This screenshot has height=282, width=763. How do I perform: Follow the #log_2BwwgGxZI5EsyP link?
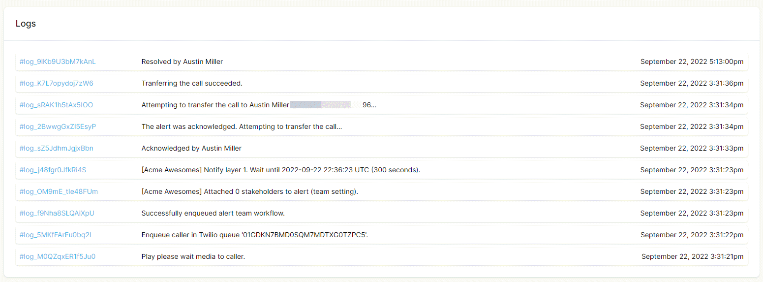coord(58,126)
